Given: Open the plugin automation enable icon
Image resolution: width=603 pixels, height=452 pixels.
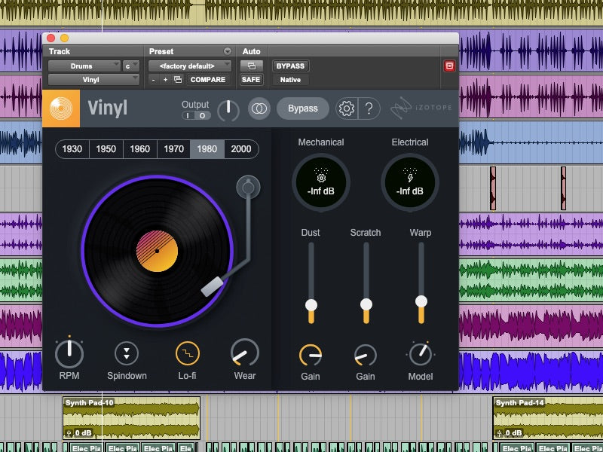Looking at the screenshot, I should [252, 66].
